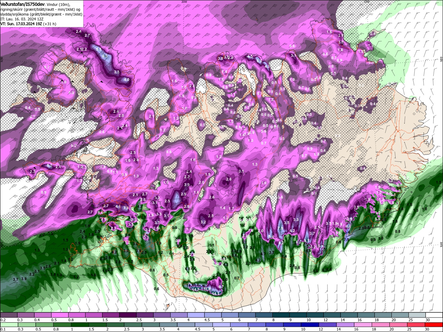The width and height of the screenshot is (443, 332).
Task: Click the lower legend pink swatch labeled 16
Action: 363,325
